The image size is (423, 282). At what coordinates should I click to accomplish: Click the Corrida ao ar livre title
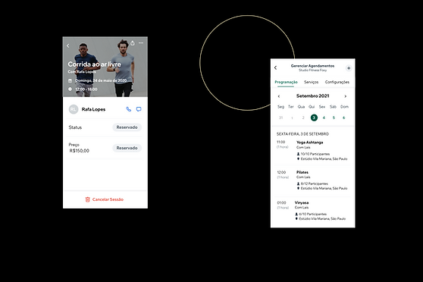(95, 64)
